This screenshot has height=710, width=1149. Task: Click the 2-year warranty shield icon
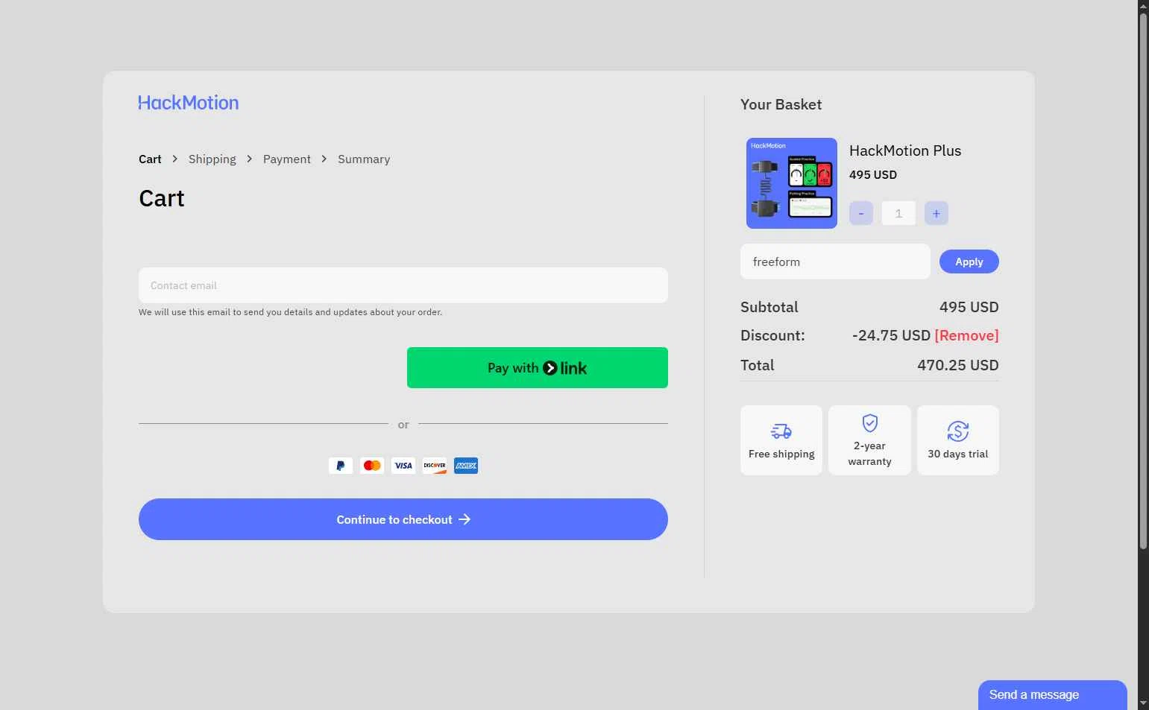pos(870,423)
